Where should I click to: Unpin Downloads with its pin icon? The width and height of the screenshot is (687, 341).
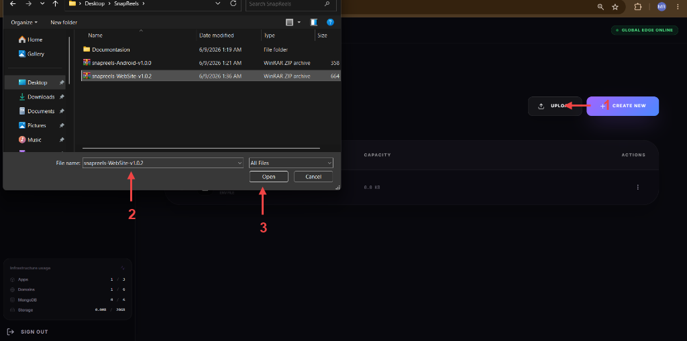pos(62,96)
